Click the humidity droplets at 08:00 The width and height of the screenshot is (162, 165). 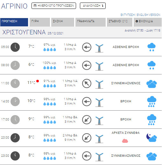(50, 68)
